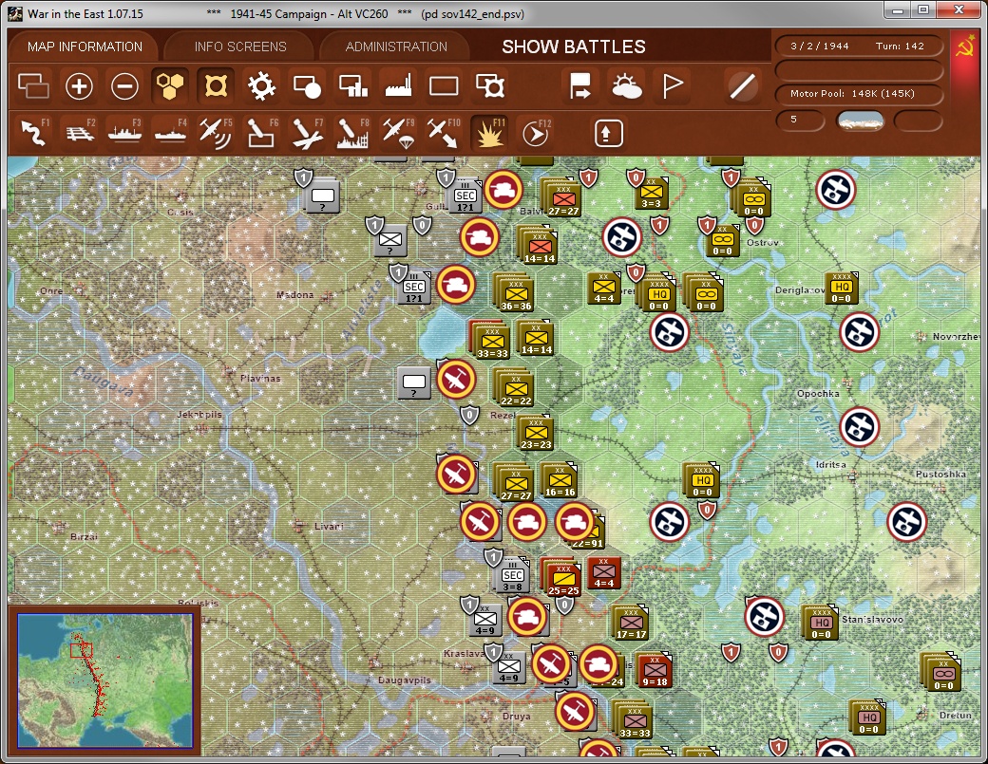Click the Jekabpils town label
The width and height of the screenshot is (988, 764).
(x=199, y=415)
